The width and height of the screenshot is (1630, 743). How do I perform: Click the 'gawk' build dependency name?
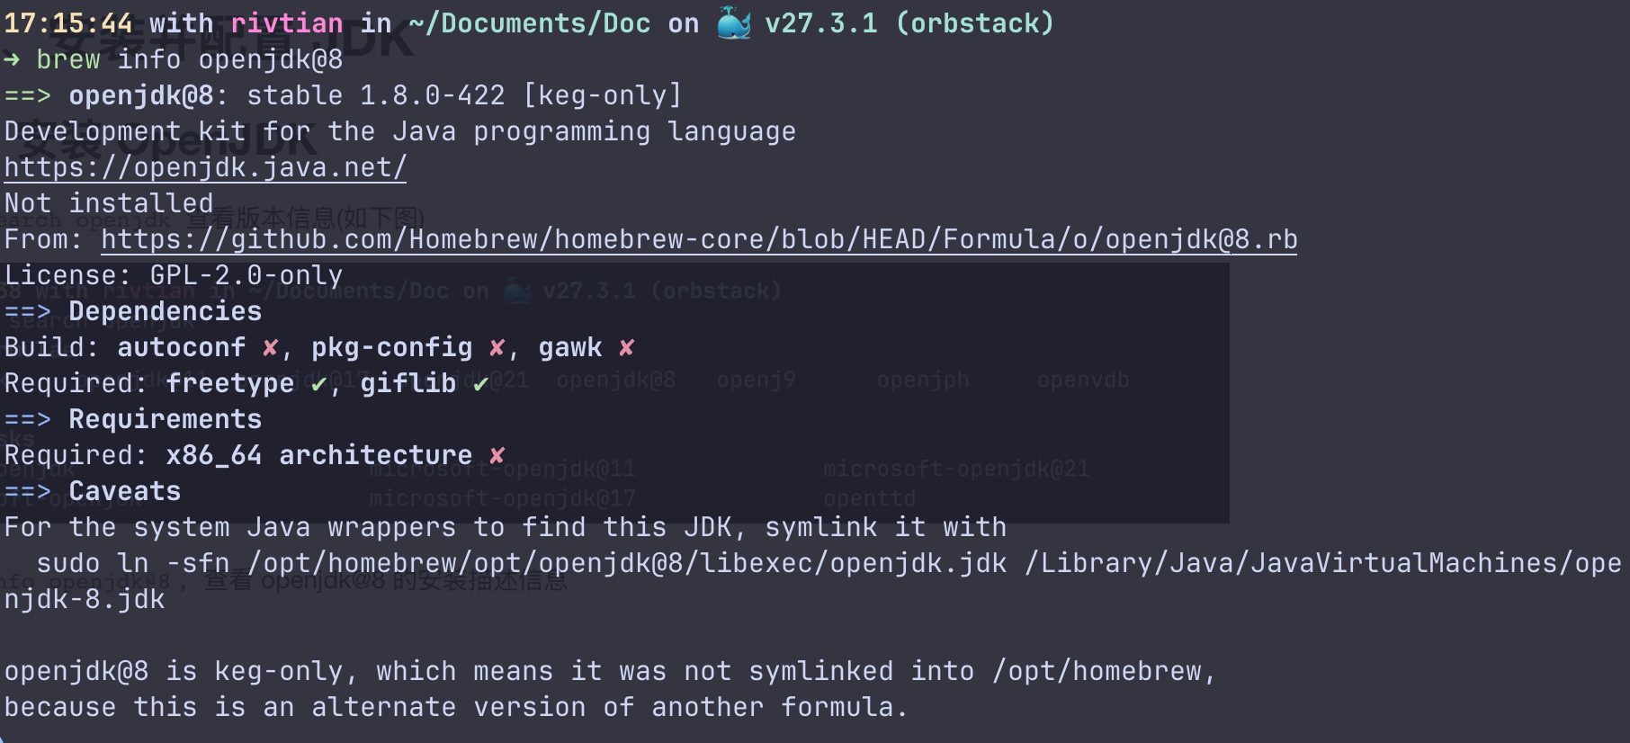(570, 347)
